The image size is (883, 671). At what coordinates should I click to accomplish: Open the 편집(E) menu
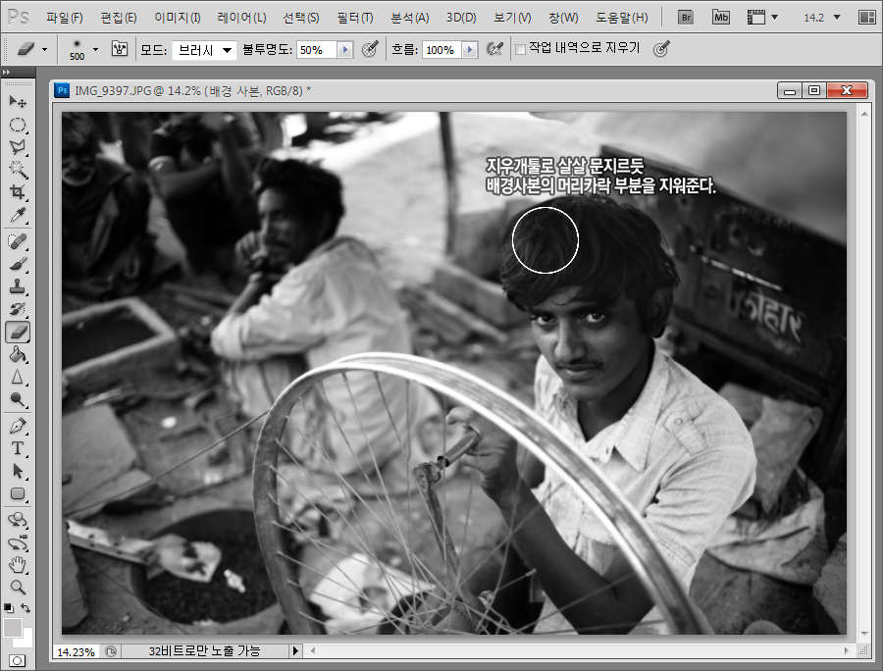click(119, 18)
